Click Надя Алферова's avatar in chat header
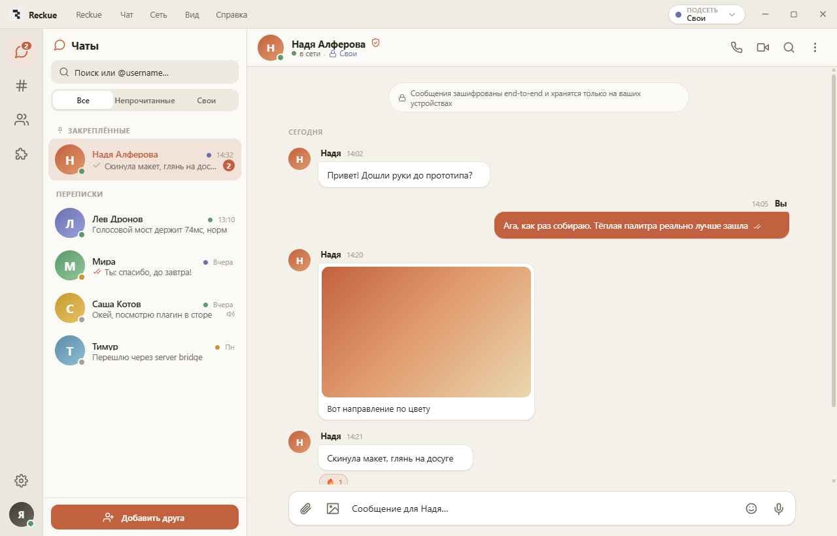 pos(270,48)
